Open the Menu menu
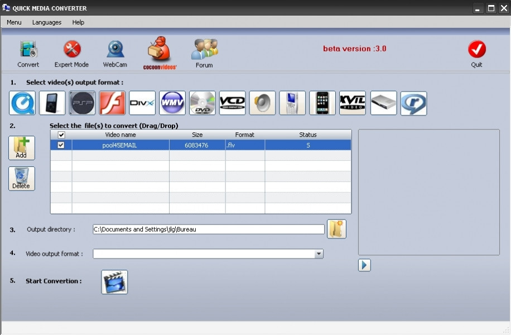Screen dimensions: 511x335 (14, 22)
